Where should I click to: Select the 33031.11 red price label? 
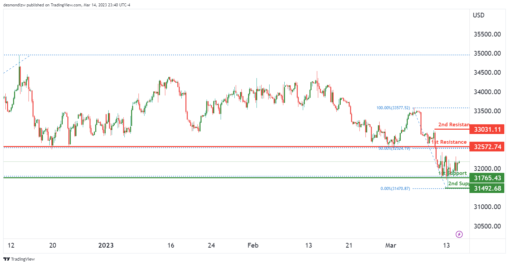coord(487,129)
